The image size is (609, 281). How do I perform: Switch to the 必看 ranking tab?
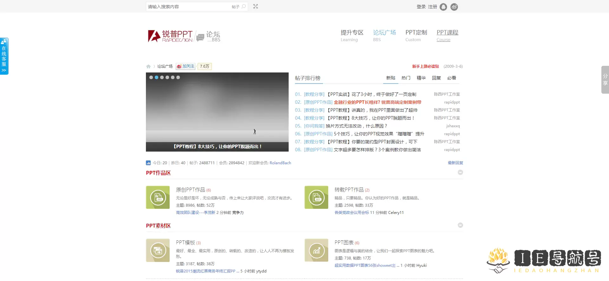coord(452,78)
